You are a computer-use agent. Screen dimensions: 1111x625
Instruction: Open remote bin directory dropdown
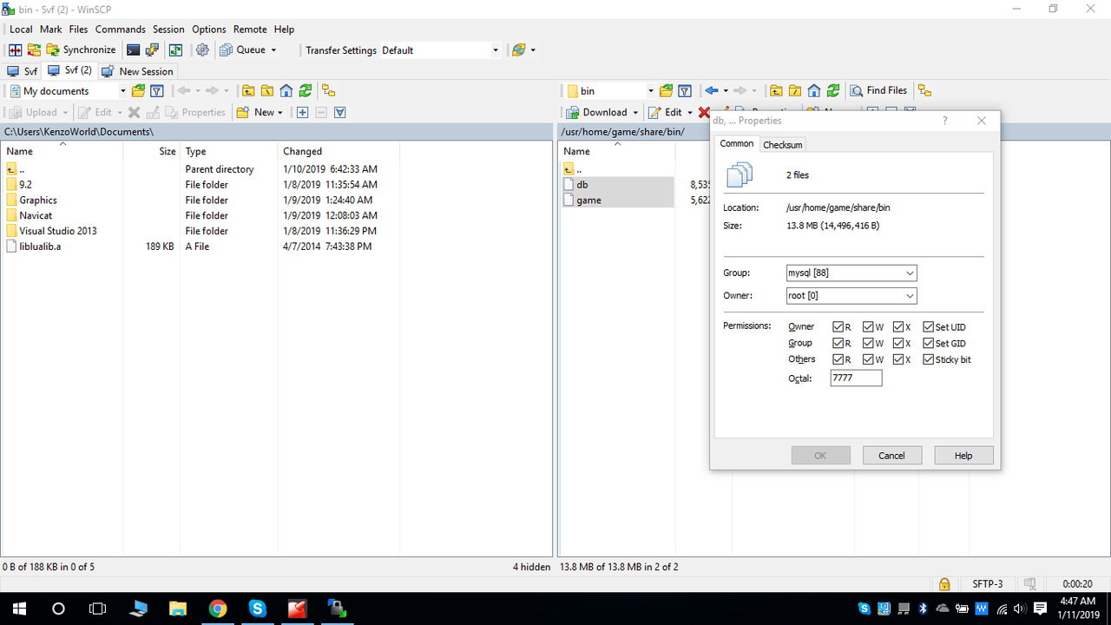pyautogui.click(x=650, y=90)
